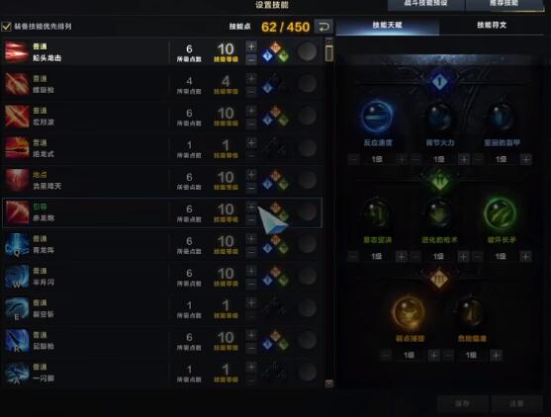The image size is (551, 417).
Task: Select the glowing orange tier III talent orb
Action: click(409, 312)
